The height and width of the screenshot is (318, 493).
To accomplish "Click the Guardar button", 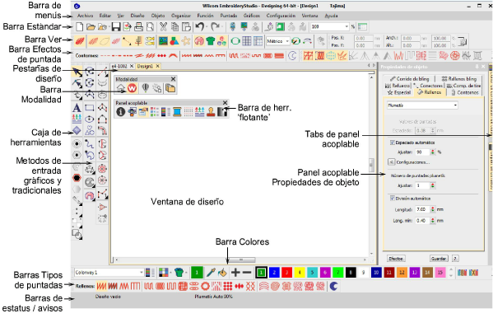I will pos(439,259).
